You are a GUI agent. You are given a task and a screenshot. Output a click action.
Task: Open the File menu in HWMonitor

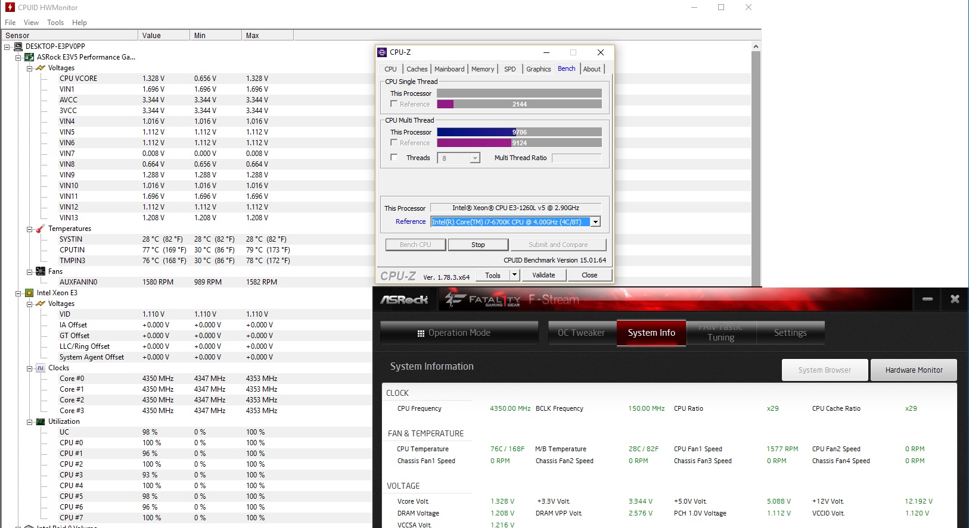10,23
